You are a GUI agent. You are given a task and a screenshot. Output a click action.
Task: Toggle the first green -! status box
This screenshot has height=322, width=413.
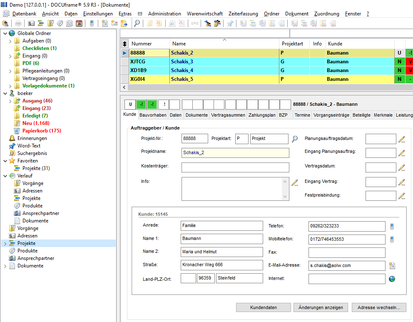(141, 104)
